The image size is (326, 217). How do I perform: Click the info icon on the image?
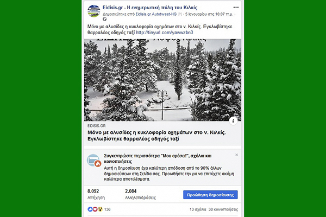click(233, 120)
